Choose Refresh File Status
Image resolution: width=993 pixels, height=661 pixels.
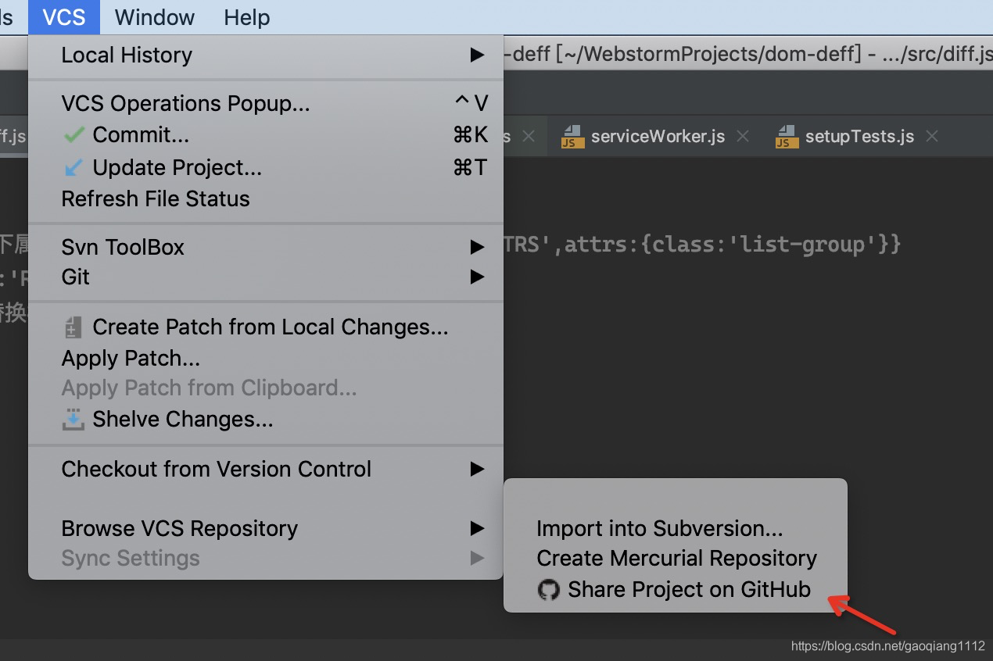(266, 199)
